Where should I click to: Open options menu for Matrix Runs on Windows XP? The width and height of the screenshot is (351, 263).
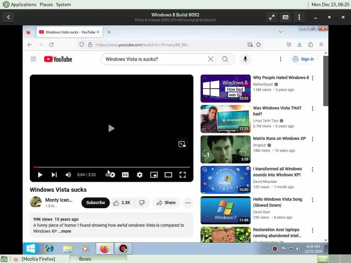[313, 139]
